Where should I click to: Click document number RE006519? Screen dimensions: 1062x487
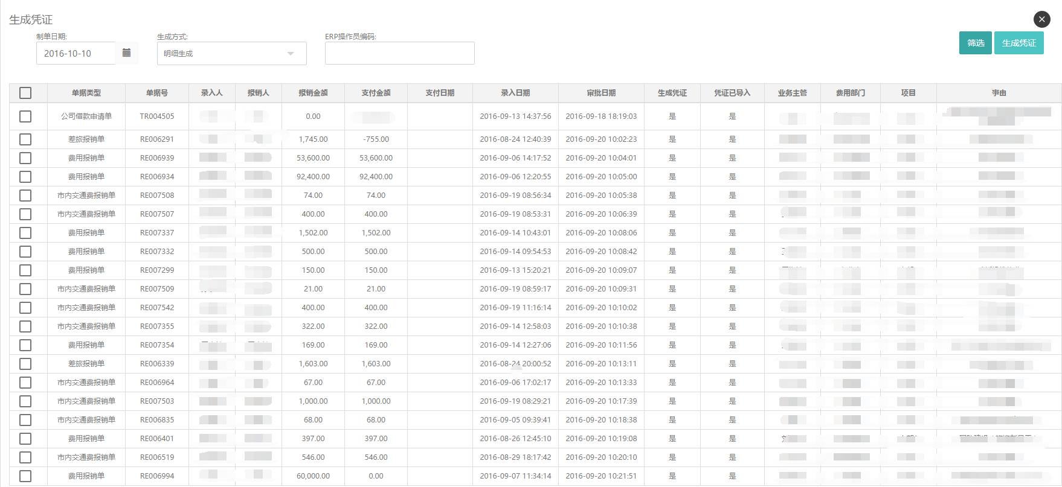[157, 457]
